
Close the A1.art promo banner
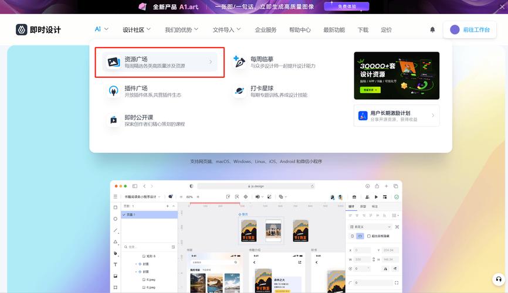click(x=502, y=7)
